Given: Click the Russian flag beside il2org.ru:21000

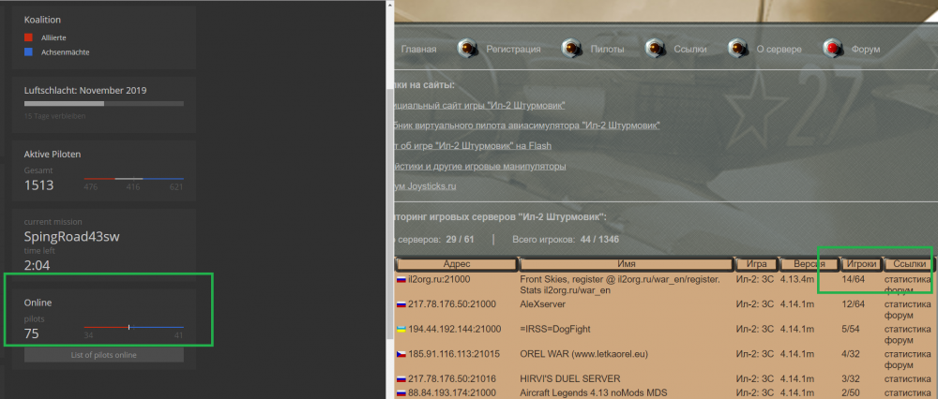Looking at the screenshot, I should pyautogui.click(x=401, y=279).
